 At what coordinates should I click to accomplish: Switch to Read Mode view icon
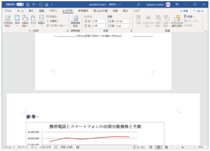tap(151, 147)
